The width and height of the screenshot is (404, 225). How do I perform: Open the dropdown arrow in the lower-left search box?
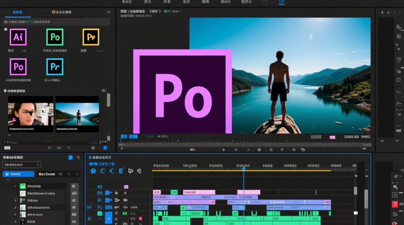click(x=38, y=165)
